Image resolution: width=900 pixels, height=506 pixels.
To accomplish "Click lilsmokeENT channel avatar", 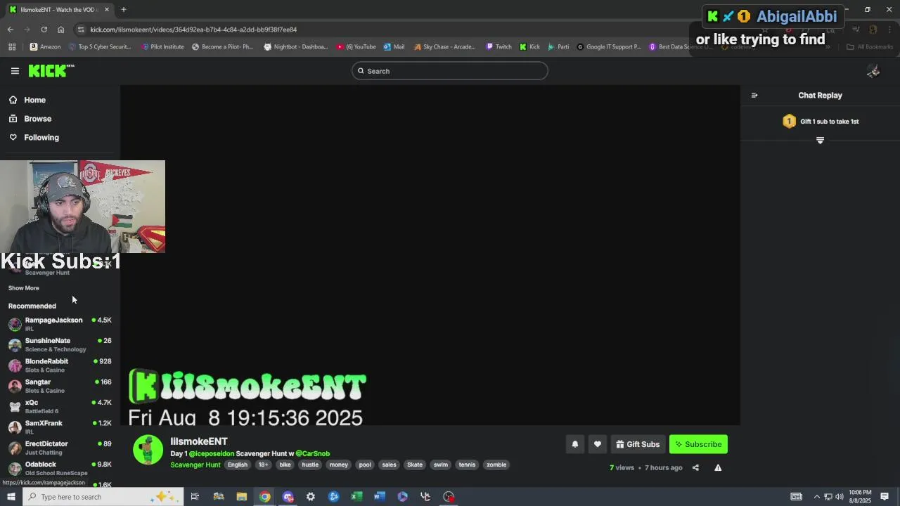I will coord(148,450).
